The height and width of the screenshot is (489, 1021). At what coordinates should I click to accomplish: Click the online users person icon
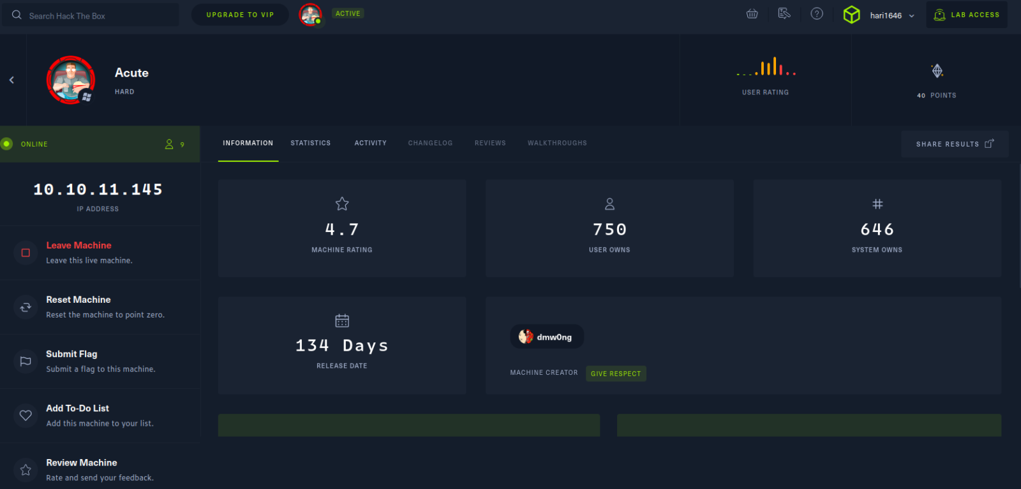pos(169,144)
